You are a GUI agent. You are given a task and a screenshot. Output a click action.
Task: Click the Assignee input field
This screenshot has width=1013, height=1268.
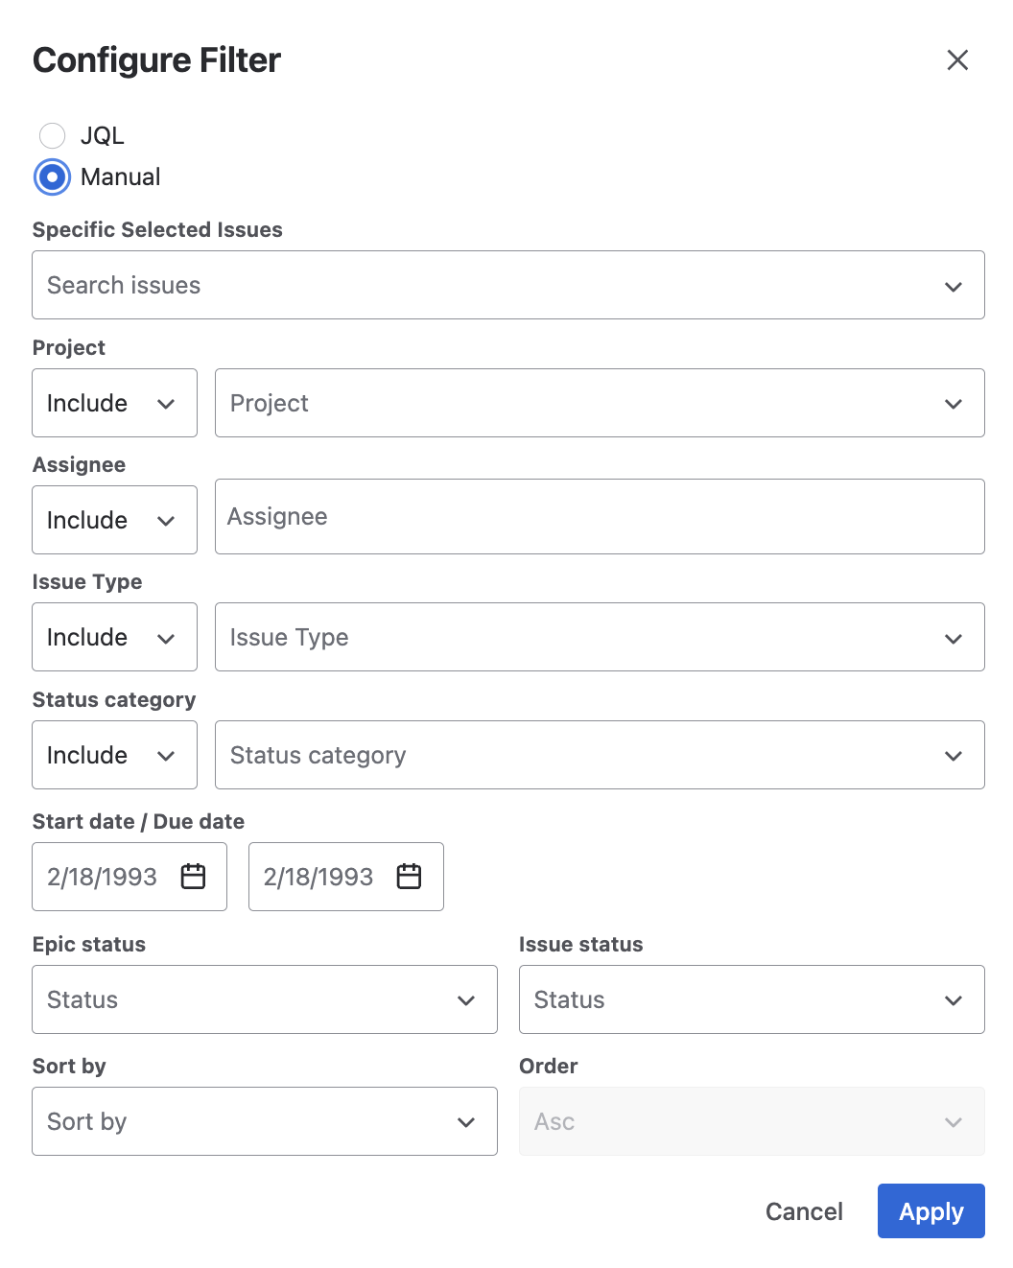pyautogui.click(x=599, y=517)
